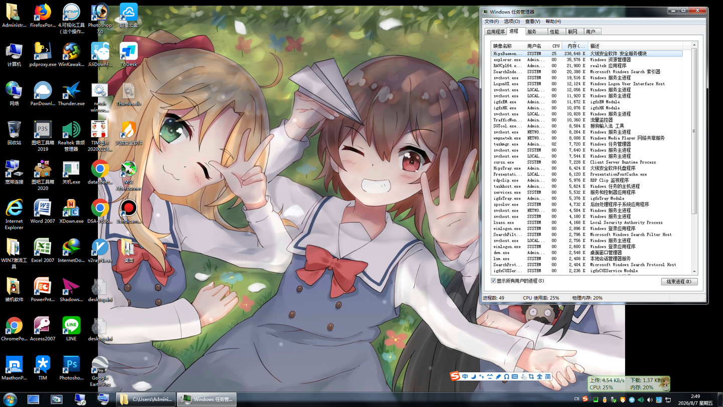
Task: Select the 计算机 desktop icon
Action: 14,55
